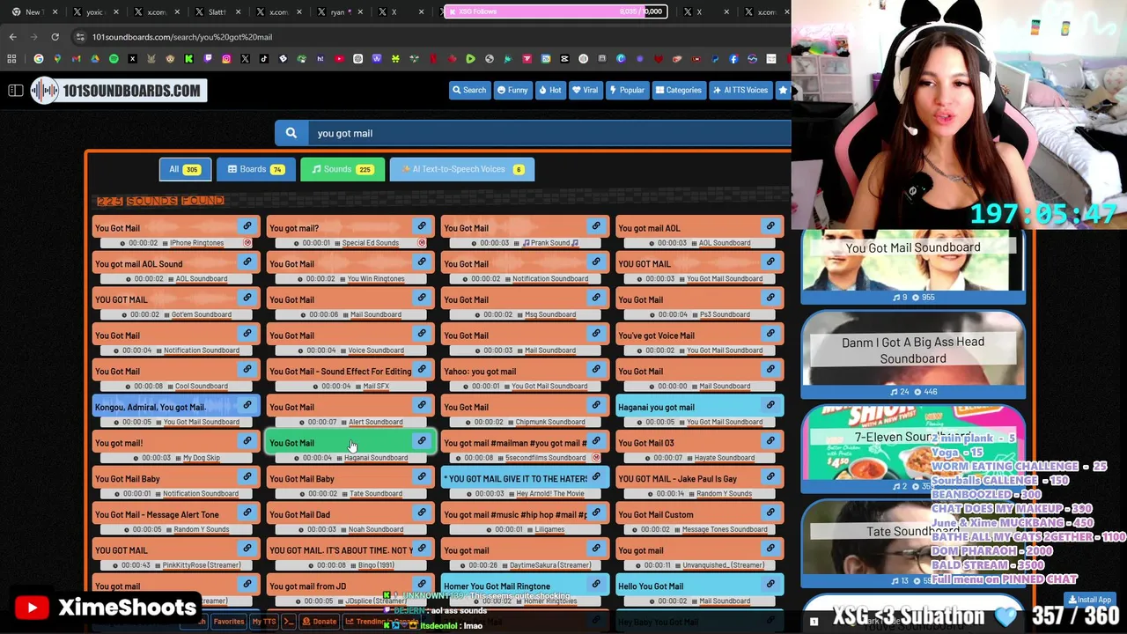Switch to the Sounds 225 tab
The width and height of the screenshot is (1127, 634).
click(x=343, y=169)
